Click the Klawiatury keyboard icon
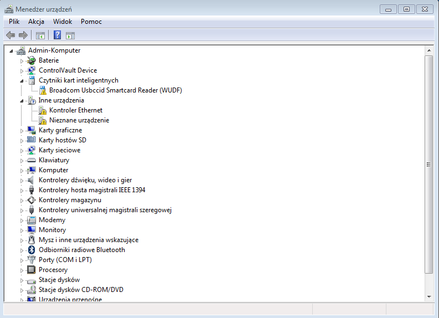Image resolution: width=439 pixels, height=318 pixels. (x=32, y=160)
